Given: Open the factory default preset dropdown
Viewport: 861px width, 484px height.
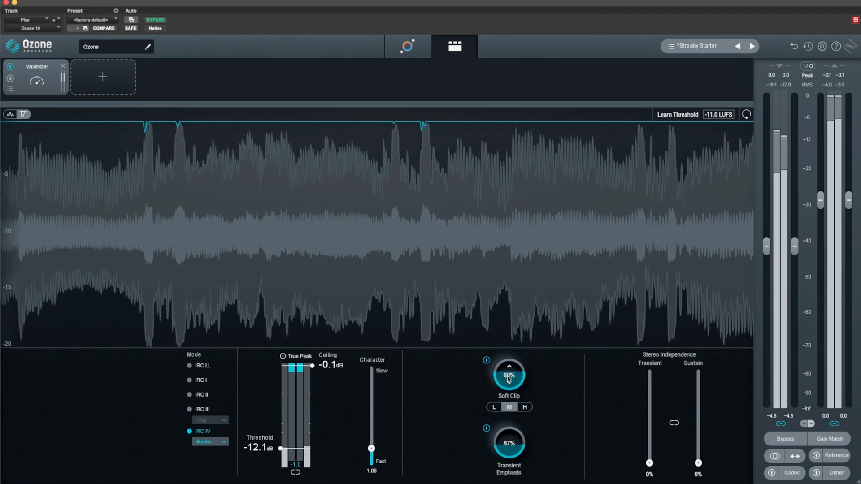Looking at the screenshot, I should [x=93, y=20].
